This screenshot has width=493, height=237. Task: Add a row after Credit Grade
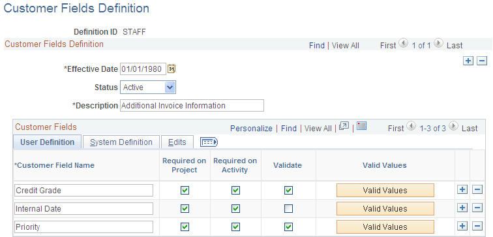point(462,189)
